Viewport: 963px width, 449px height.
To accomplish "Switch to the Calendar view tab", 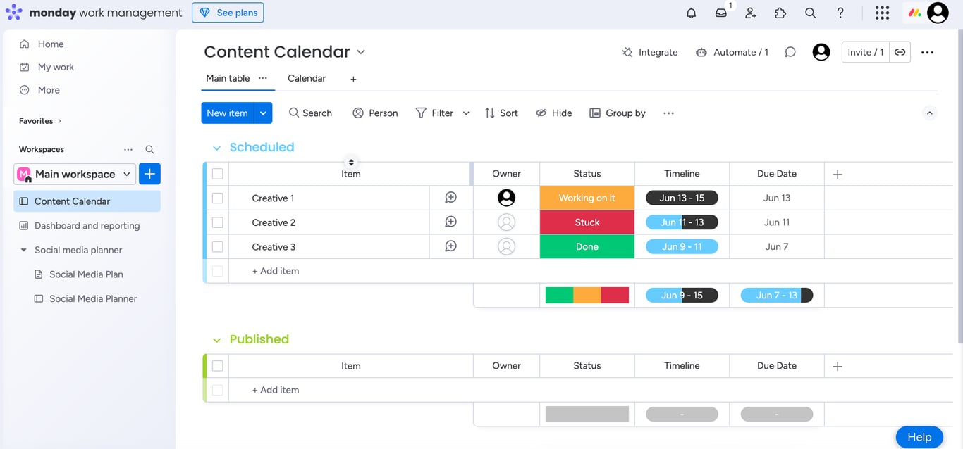I will coord(306,78).
